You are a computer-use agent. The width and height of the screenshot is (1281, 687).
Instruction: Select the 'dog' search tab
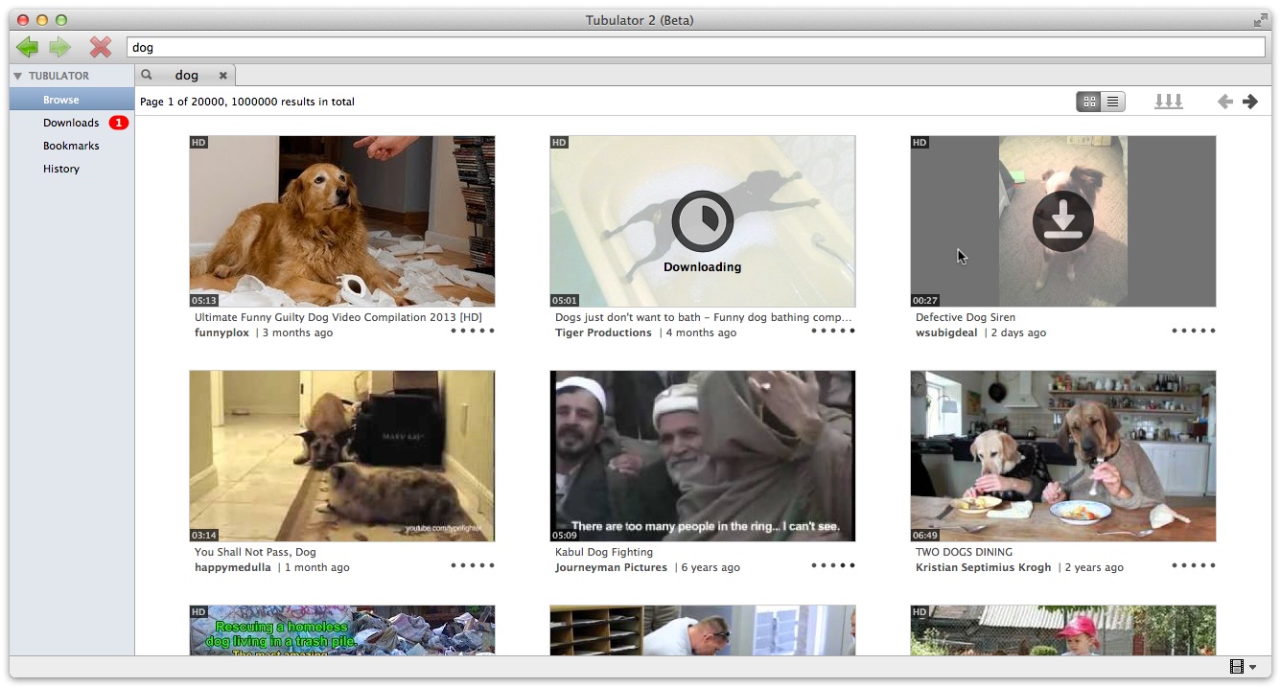pos(187,75)
